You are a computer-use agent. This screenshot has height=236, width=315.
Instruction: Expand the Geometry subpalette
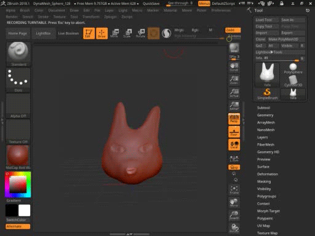coord(265,115)
